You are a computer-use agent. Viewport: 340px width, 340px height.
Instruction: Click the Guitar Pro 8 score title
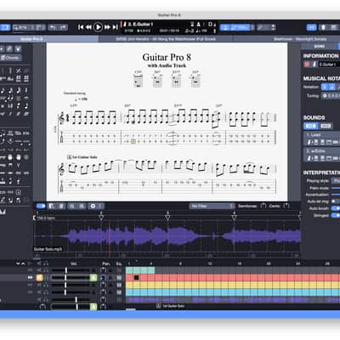pos(167,57)
